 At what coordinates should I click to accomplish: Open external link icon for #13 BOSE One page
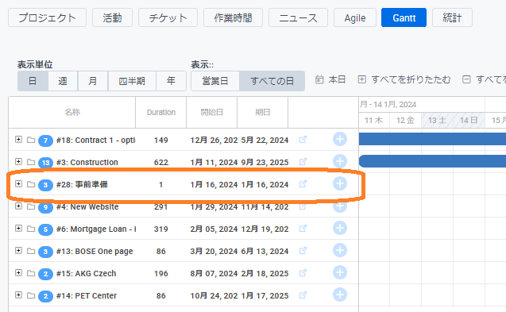coord(303,251)
